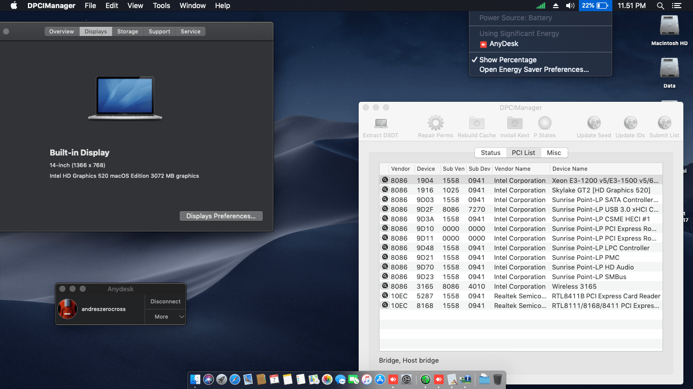Screen dimensions: 693x389
Task: Click Repair Perms gear icon
Action: [435, 123]
